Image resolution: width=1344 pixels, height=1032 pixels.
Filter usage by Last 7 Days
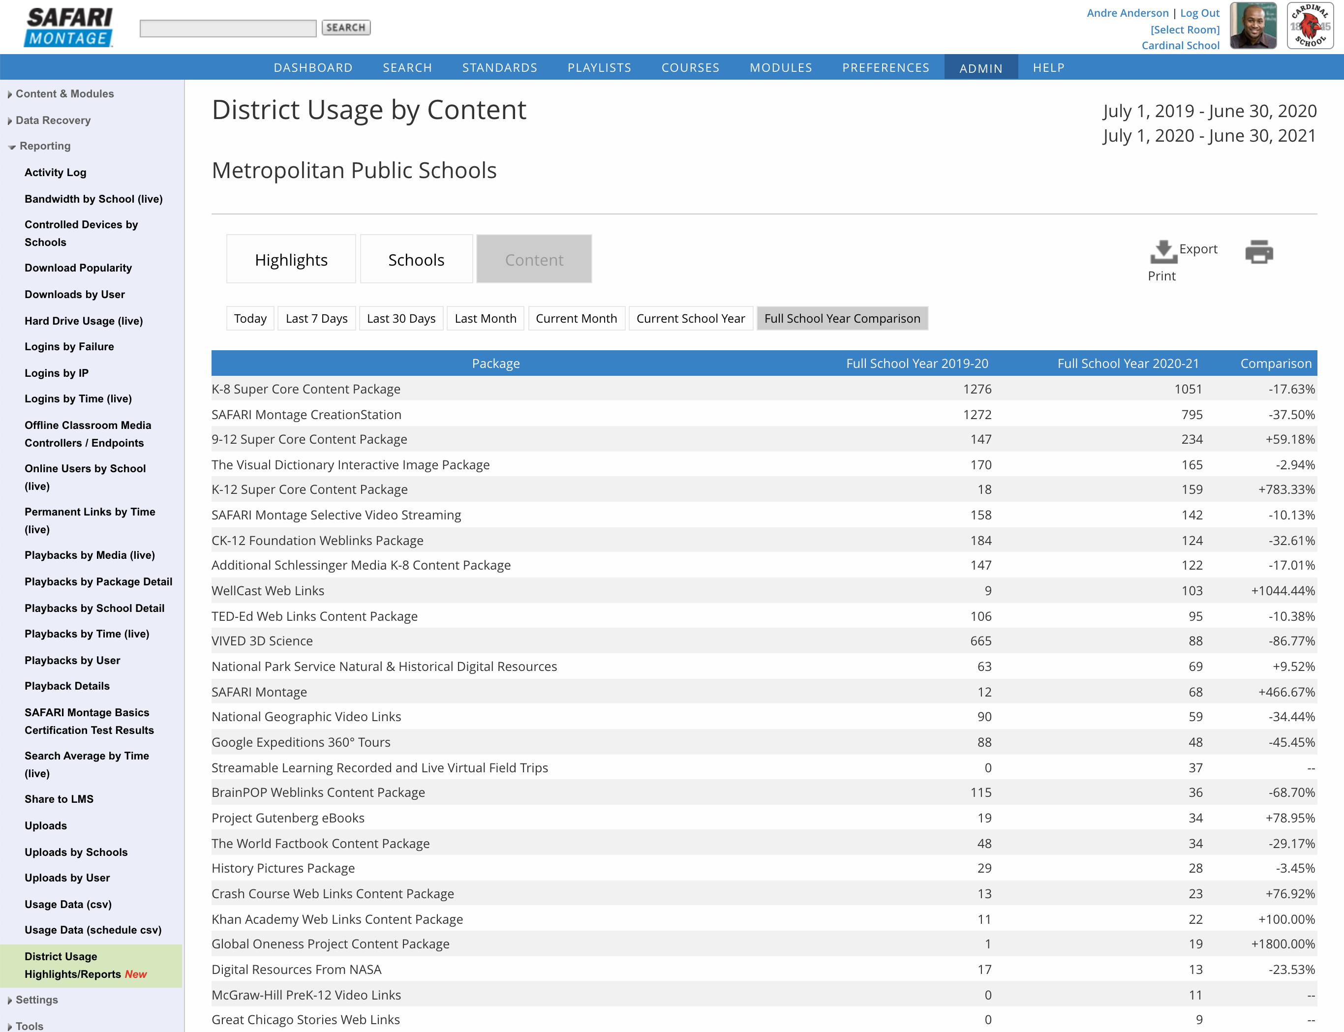pyautogui.click(x=316, y=318)
